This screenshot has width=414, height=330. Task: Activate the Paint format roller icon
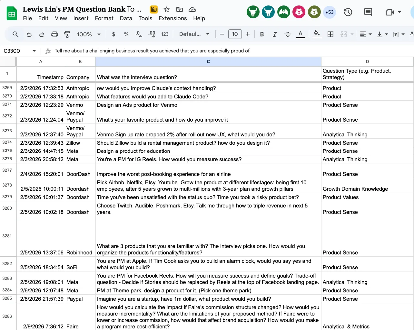[x=67, y=34]
